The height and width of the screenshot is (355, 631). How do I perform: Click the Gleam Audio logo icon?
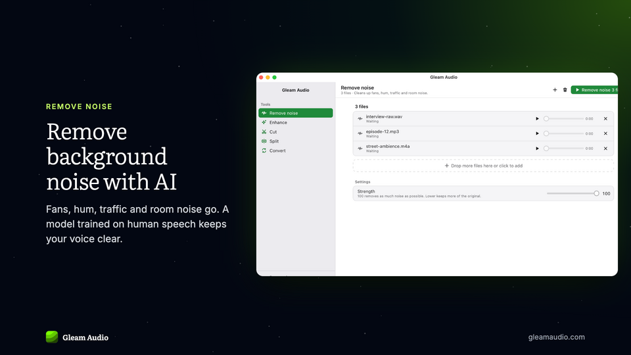pyautogui.click(x=52, y=337)
